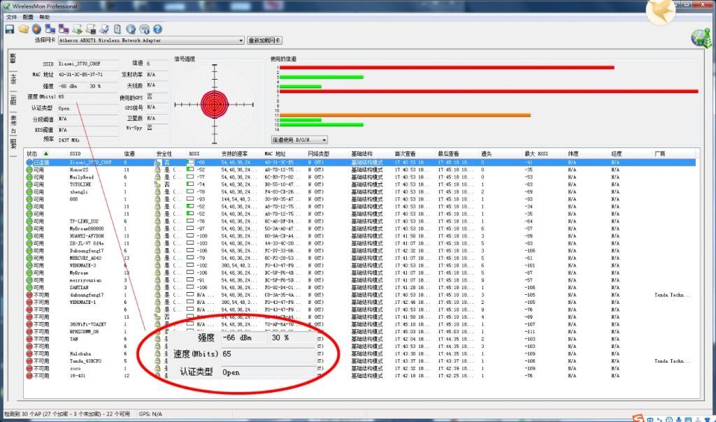716x422 pixels.
Task: Open the 配置 menu
Action: 28,17
